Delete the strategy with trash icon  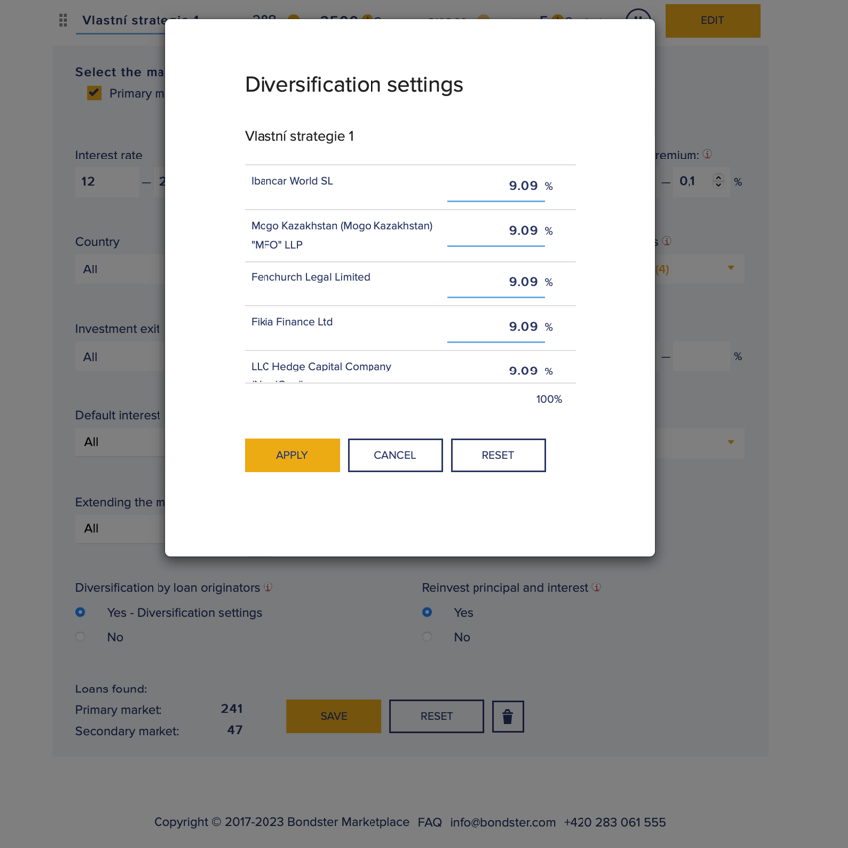click(x=508, y=717)
